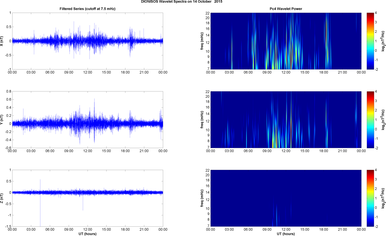Click the log2(nT²/Hz) label of the top colorbar

pos(383,41)
